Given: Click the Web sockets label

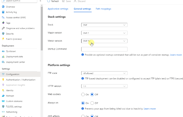Looking at the screenshot, I should tap(54, 94).
